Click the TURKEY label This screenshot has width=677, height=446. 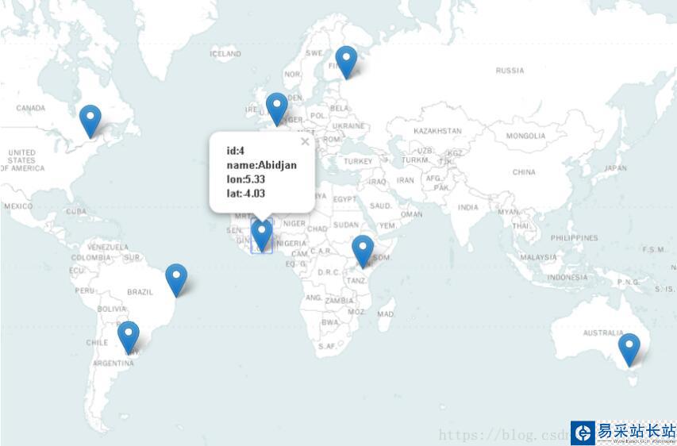(x=358, y=161)
